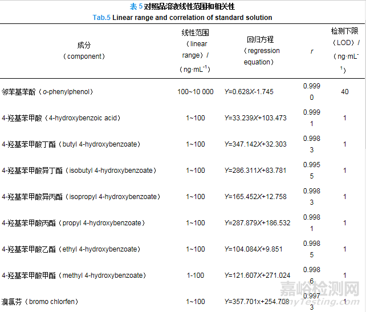This screenshot has width=366, height=312.
Task: Click the 'Tab.5' blue caption label
Action: point(101,18)
